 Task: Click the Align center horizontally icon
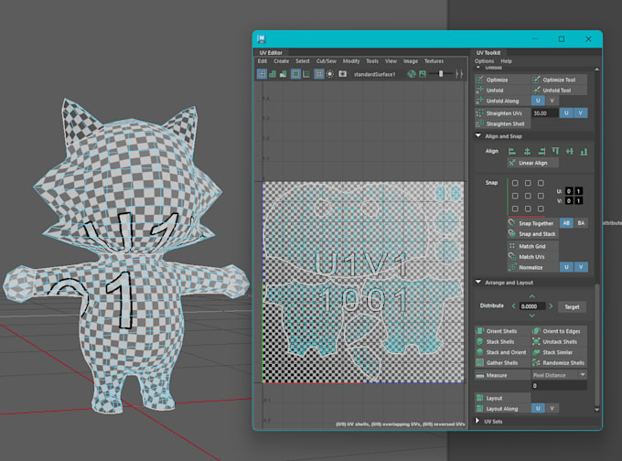pos(527,151)
